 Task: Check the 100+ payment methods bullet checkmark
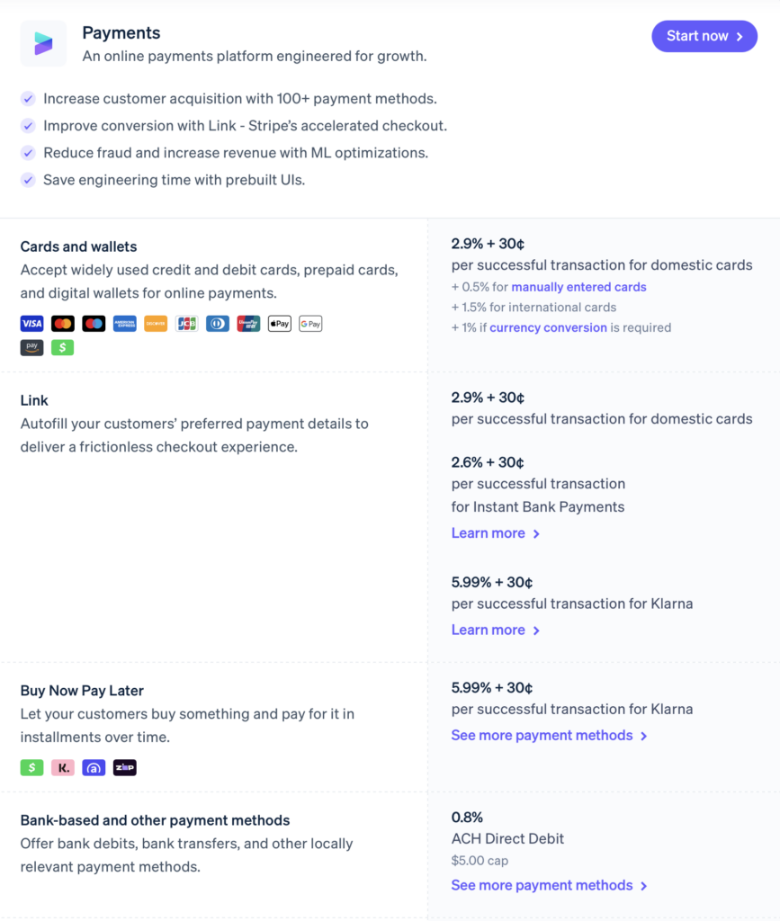[28, 99]
